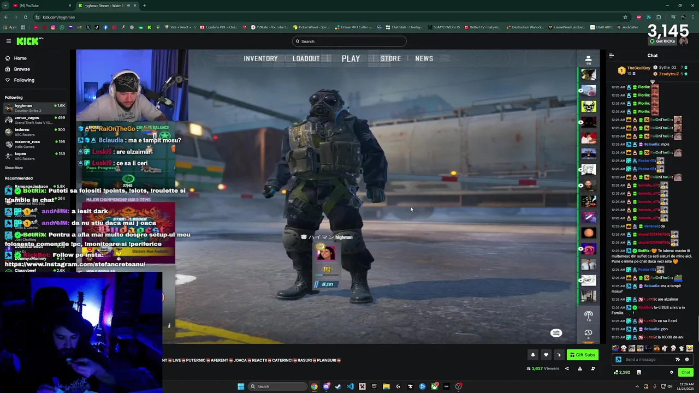The image size is (699, 393).
Task: Click the share stream icon
Action: coord(566,368)
